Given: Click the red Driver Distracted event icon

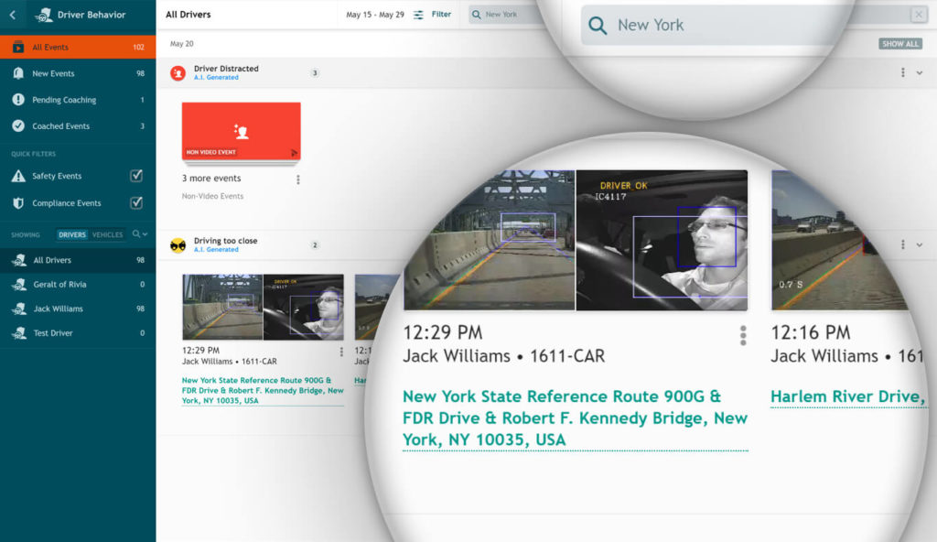Looking at the screenshot, I should 178,73.
